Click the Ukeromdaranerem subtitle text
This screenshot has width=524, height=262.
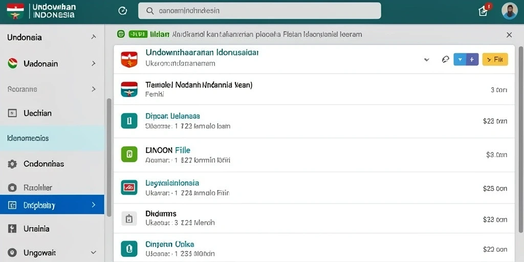tap(180, 63)
